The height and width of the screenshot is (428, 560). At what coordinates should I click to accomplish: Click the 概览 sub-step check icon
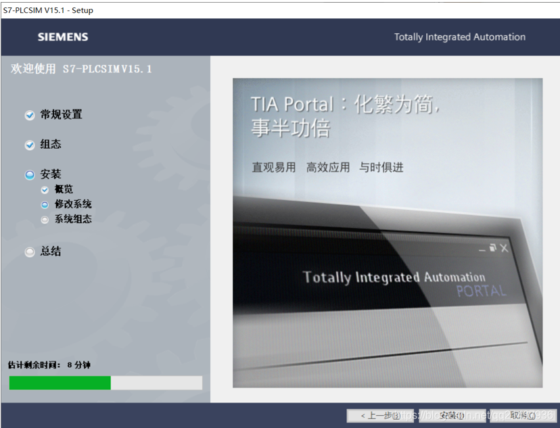(45, 189)
